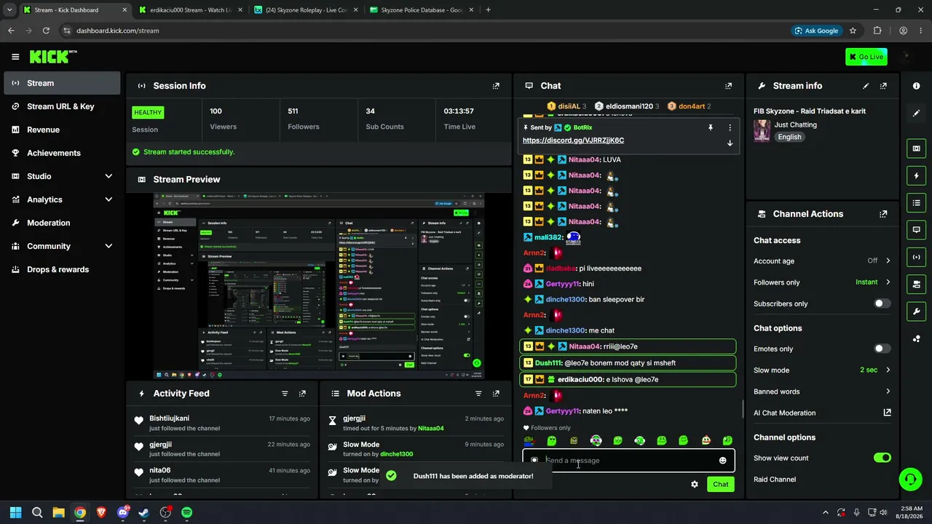Viewport: 932px width, 524px height.
Task: Click the chat panel scrollbar
Action: 742,409
